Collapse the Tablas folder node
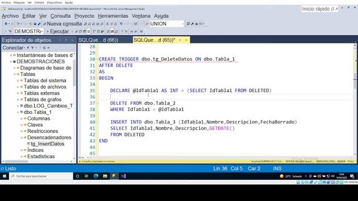Image resolution: width=358 pixels, height=201 pixels. [x=15, y=74]
